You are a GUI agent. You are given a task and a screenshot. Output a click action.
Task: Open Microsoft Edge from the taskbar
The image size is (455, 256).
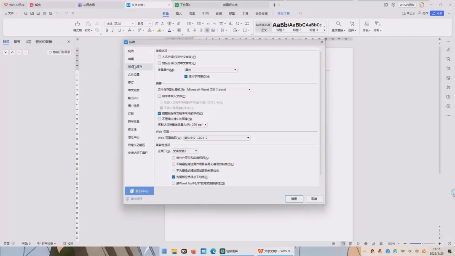[x=213, y=251]
